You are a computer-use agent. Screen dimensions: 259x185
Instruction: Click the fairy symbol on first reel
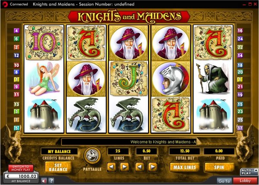click(x=44, y=79)
